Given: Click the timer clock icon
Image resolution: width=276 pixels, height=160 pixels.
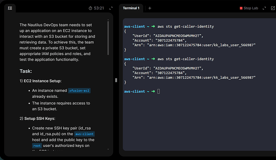Looking at the screenshot, I should (90, 8).
